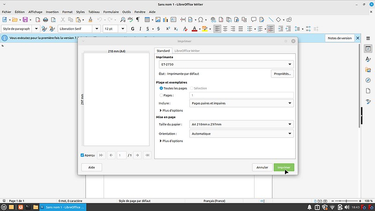Open the paragraph style dropdown arrow

click(x=36, y=29)
